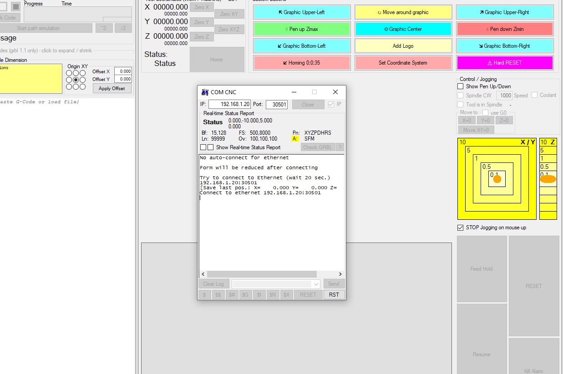Click the RST button
Screen dimensions: 563x374
pyautogui.click(x=334, y=295)
